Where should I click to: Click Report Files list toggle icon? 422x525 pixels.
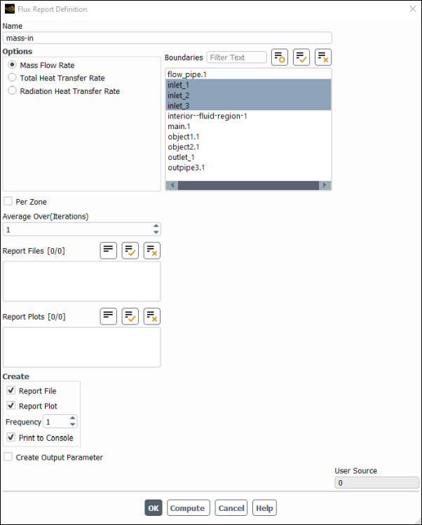108,250
